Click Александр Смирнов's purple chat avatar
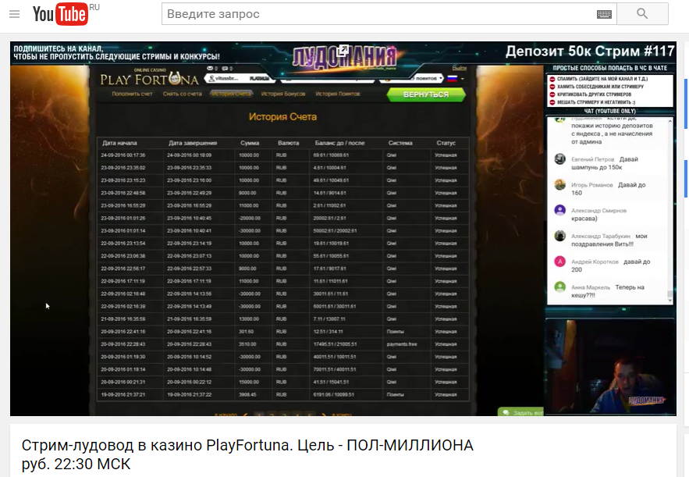This screenshot has height=477, width=689. tap(559, 210)
